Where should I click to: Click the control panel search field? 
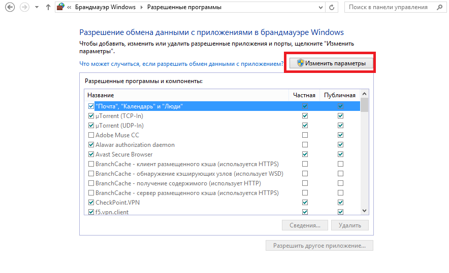pyautogui.click(x=396, y=8)
